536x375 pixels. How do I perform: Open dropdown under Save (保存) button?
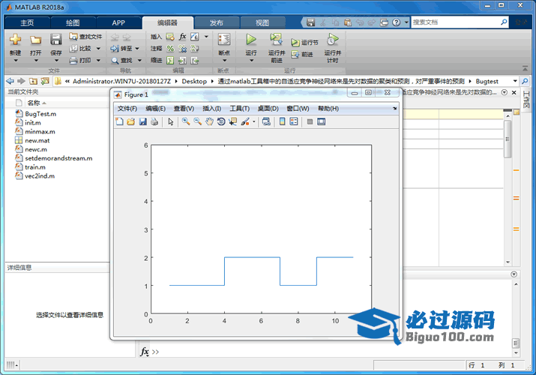(x=56, y=61)
